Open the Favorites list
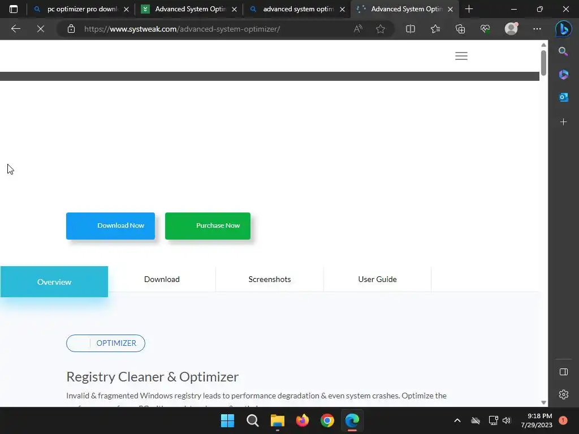Image resolution: width=579 pixels, height=434 pixels. (x=435, y=29)
